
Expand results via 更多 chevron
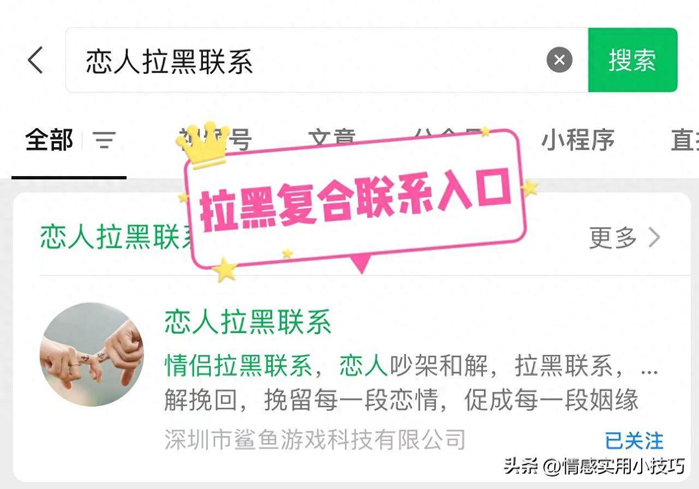[625, 238]
